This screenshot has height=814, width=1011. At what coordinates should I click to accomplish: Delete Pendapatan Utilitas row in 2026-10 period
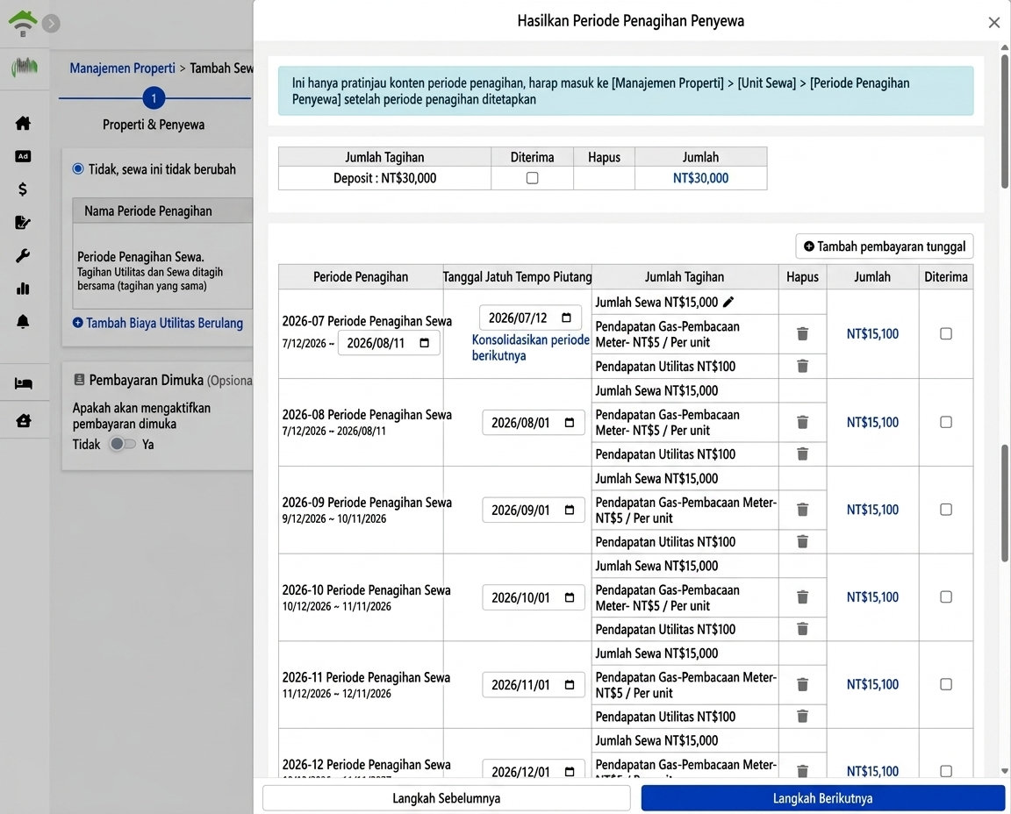[x=803, y=628]
